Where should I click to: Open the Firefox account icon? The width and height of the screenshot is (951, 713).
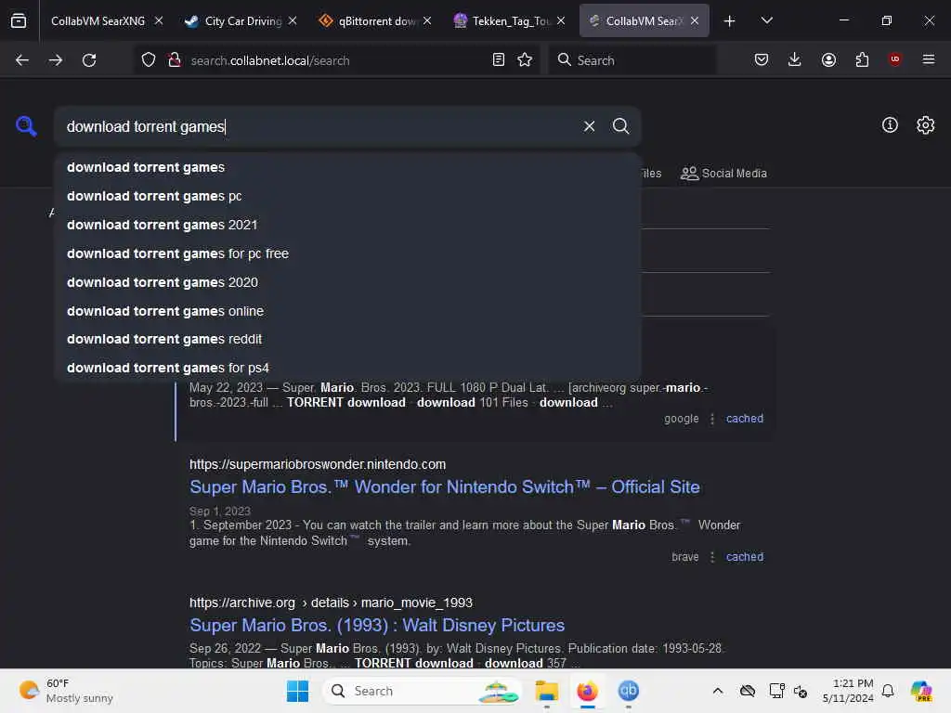(x=828, y=59)
